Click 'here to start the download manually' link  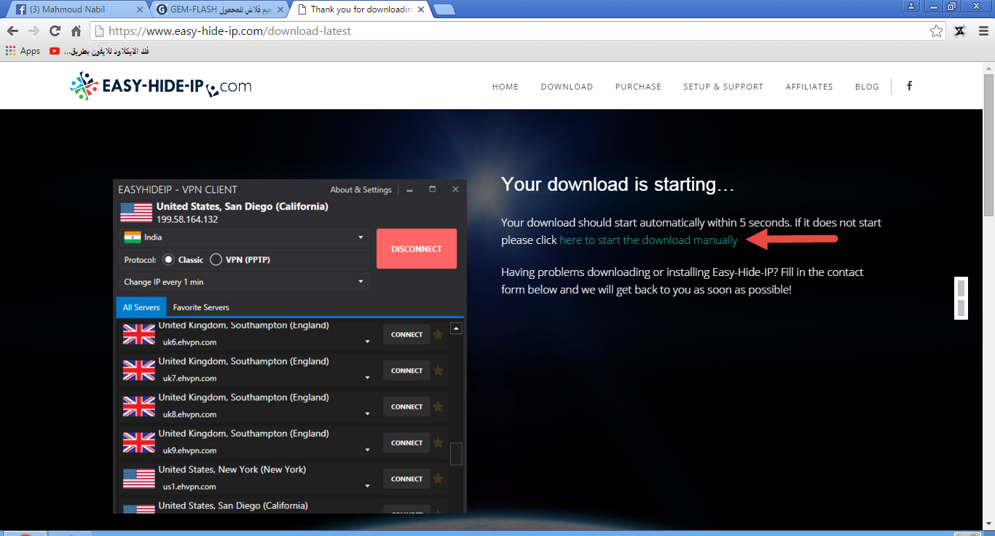648,240
